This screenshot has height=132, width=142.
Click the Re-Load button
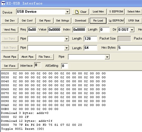(98, 21)
